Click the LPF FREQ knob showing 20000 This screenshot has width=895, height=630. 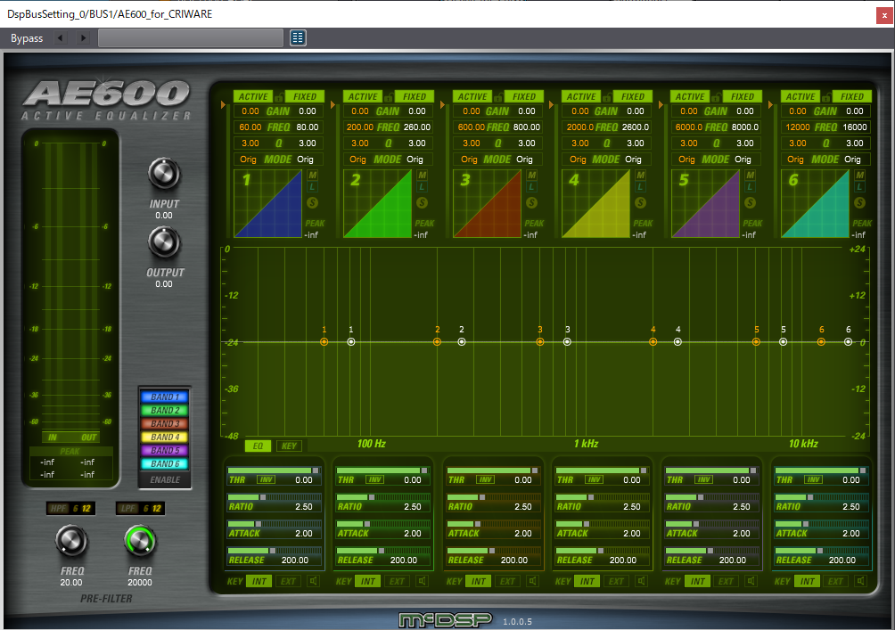click(x=140, y=541)
